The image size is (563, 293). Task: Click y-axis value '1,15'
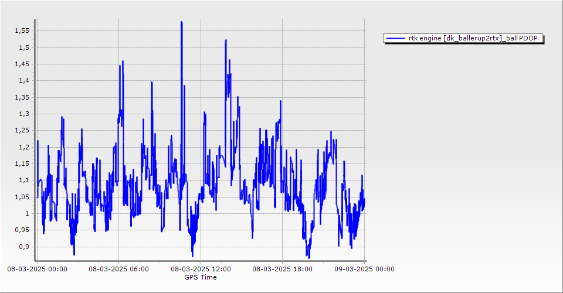click(22, 164)
